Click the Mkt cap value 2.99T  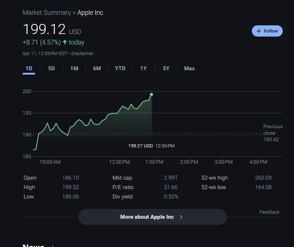(171, 178)
